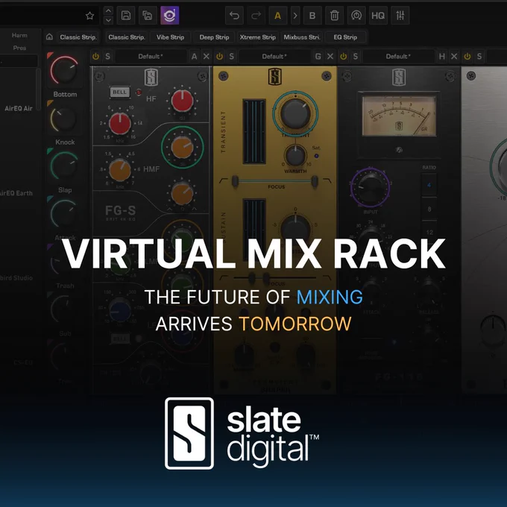Copy A settings to B with arrow
Image resolution: width=507 pixels, height=507 pixels.
[295, 16]
